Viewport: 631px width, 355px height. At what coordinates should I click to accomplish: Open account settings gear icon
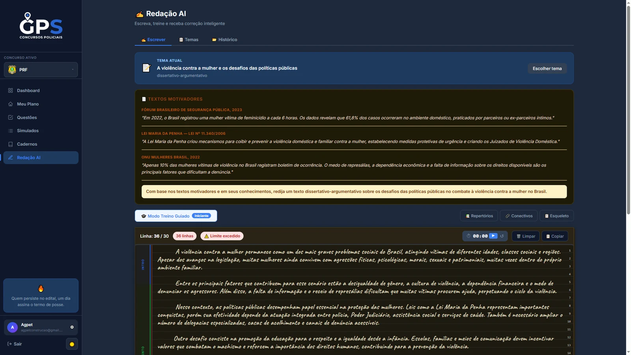coord(72,327)
